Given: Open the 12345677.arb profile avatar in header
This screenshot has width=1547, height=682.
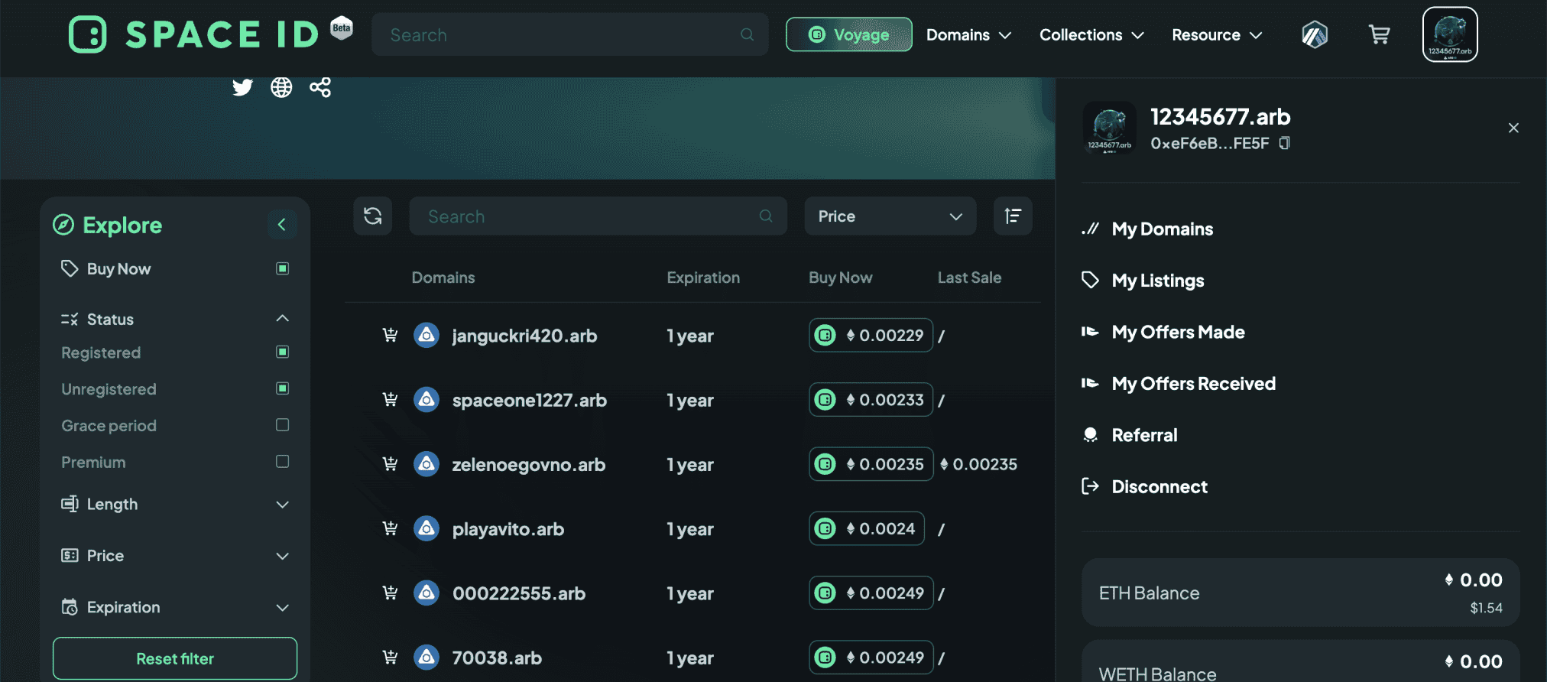Looking at the screenshot, I should pos(1450,34).
